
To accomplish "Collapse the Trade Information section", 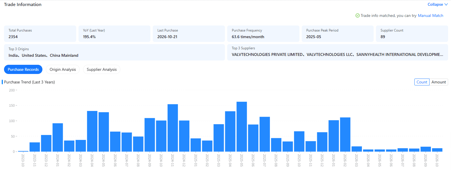I will (438, 5).
